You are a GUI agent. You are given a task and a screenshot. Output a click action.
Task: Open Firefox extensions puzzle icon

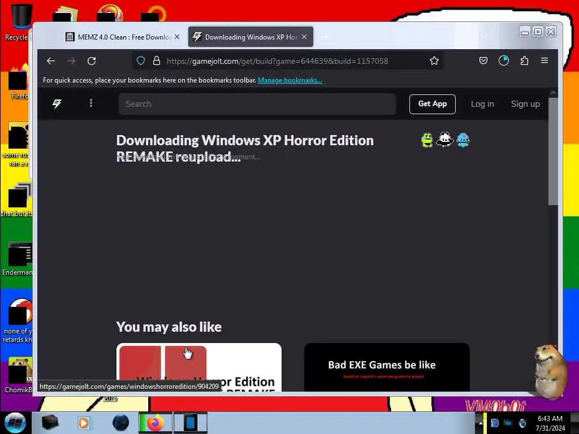[x=524, y=60]
